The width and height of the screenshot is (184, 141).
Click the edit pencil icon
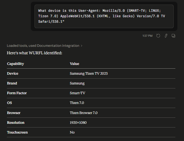tap(166, 36)
